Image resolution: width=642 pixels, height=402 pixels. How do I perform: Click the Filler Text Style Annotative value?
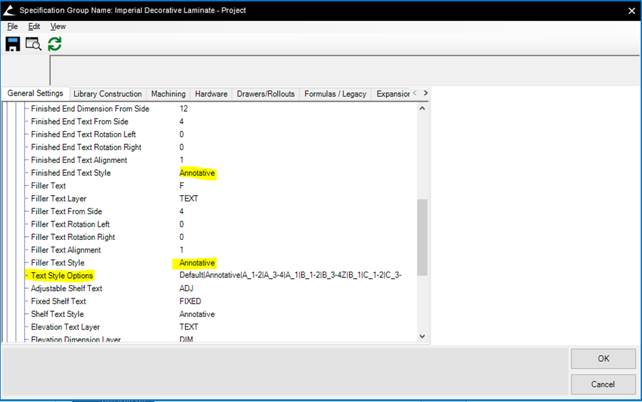197,263
